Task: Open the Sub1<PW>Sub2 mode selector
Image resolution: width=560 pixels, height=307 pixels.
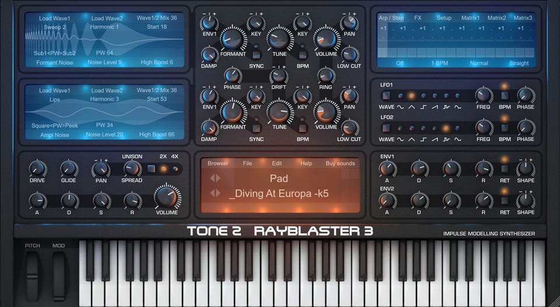Action: pyautogui.click(x=55, y=53)
